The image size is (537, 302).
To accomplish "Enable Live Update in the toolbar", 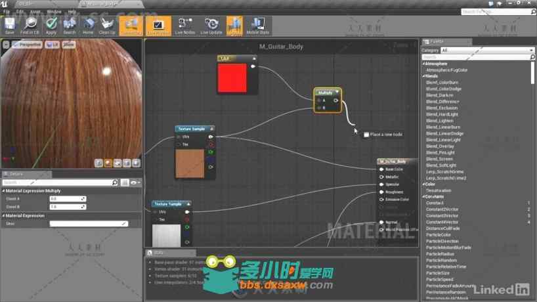I will pyautogui.click(x=211, y=26).
